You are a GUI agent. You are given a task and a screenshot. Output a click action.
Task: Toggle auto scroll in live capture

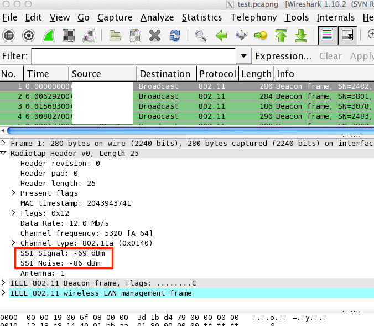click(x=347, y=35)
